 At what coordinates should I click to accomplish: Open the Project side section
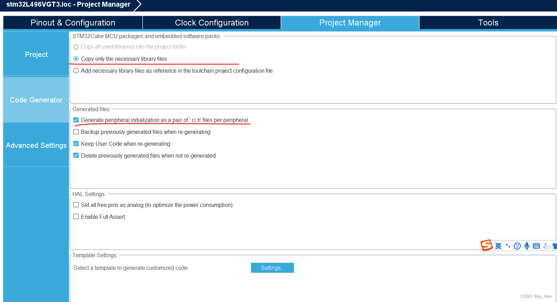coord(36,54)
